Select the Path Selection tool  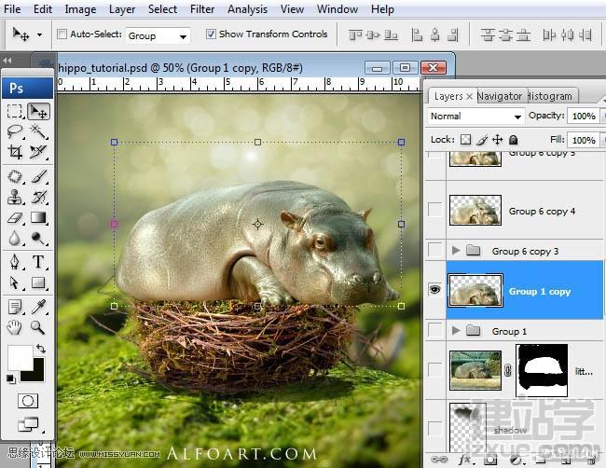coord(15,282)
